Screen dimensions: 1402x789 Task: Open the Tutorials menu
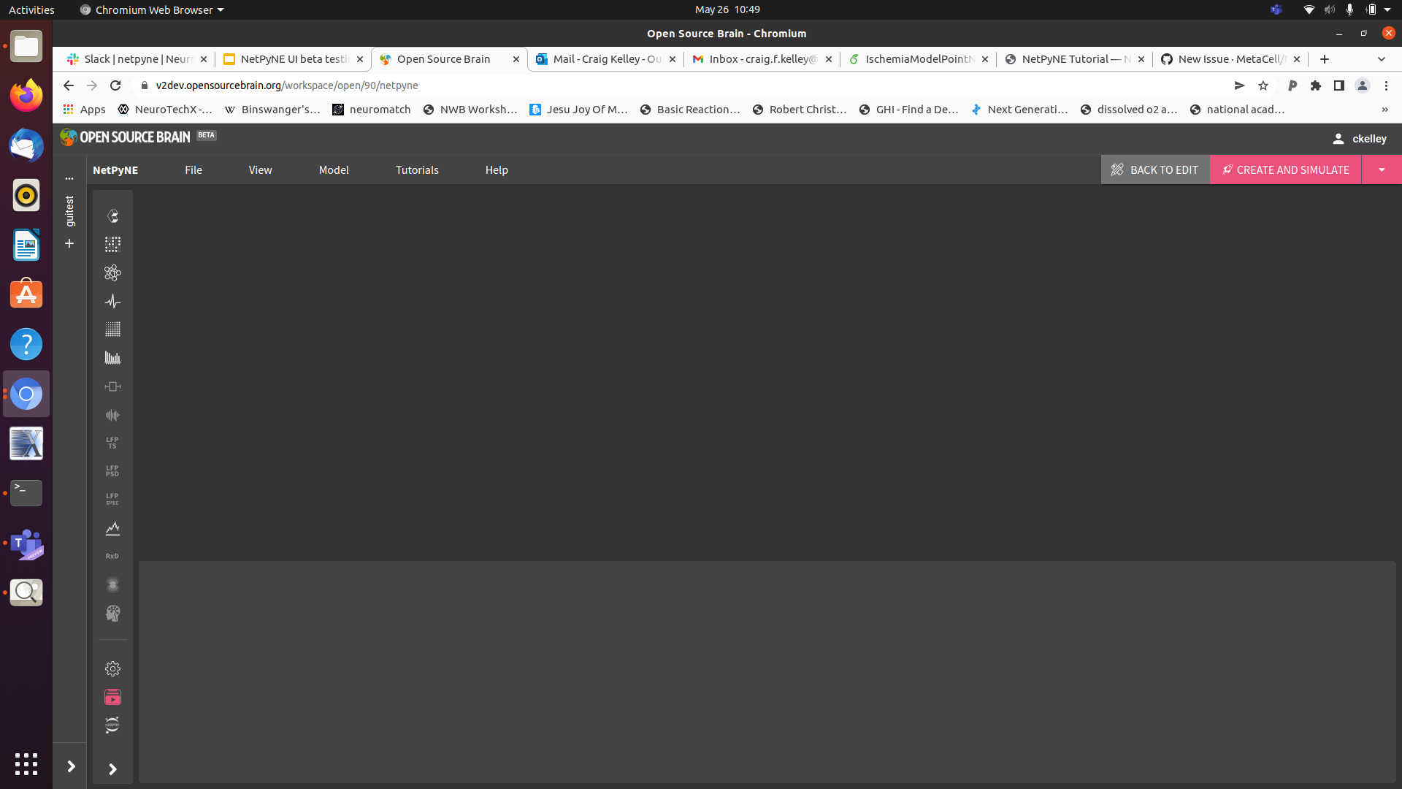417,169
